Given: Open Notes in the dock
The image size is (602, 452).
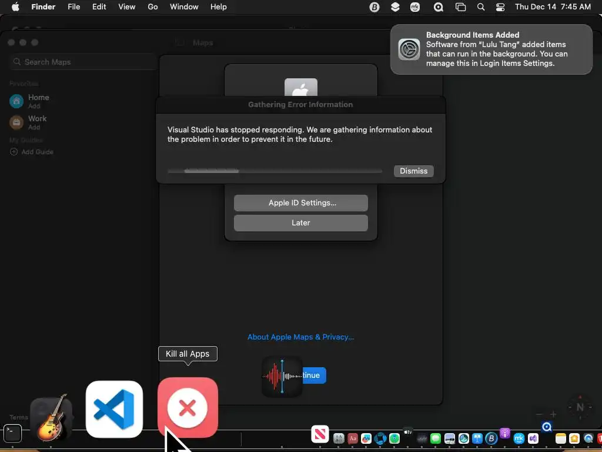Looking at the screenshot, I should click(560, 438).
